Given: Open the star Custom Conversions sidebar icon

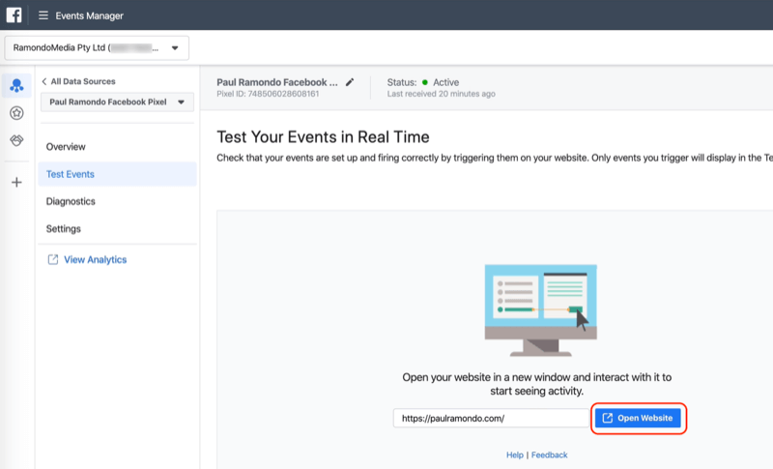Looking at the screenshot, I should click(16, 113).
